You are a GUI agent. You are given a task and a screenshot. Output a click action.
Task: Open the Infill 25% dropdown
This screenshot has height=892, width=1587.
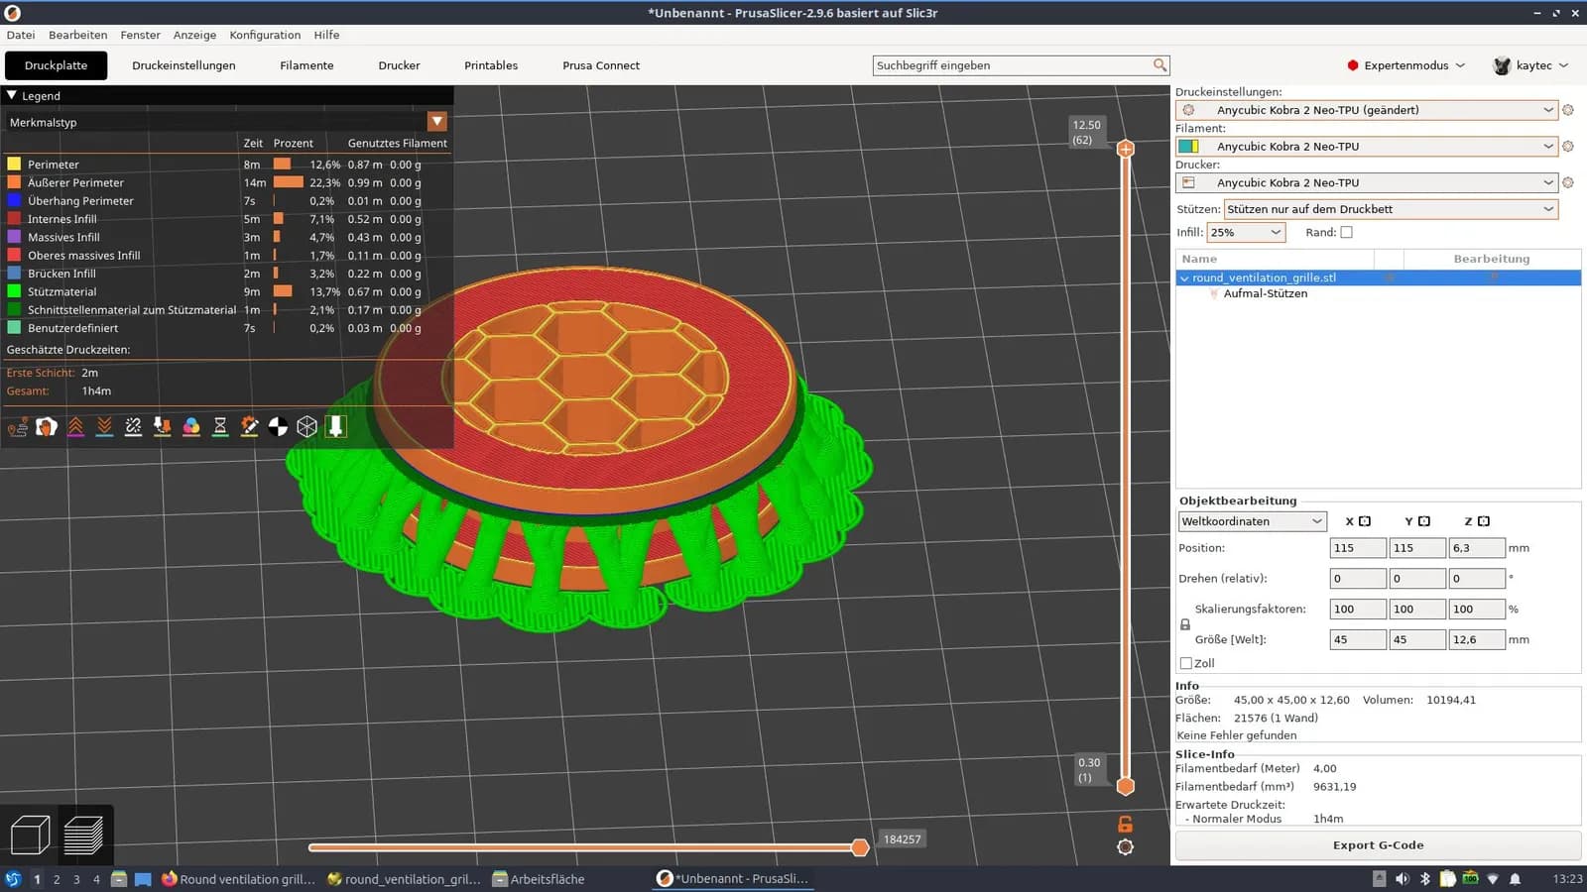1246,233
